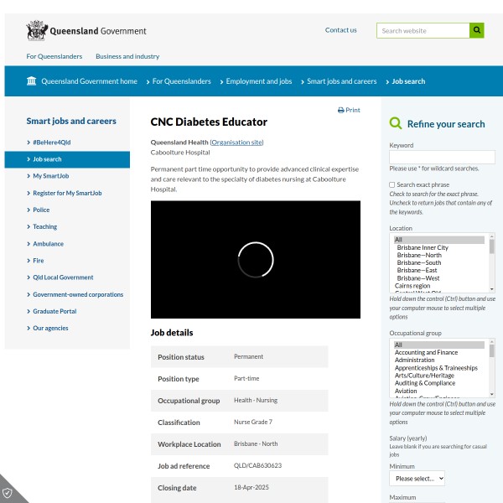
Task: Select Graduate Portal from sidebar menu
Action: [x=54, y=311]
